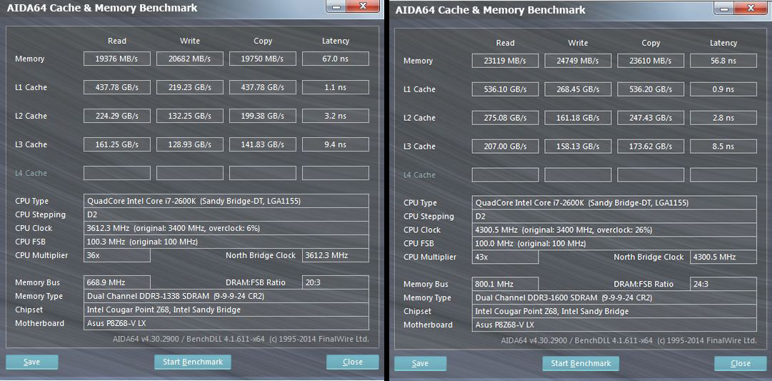Select L2 Cache copy 199.38 GB/s

[262, 116]
